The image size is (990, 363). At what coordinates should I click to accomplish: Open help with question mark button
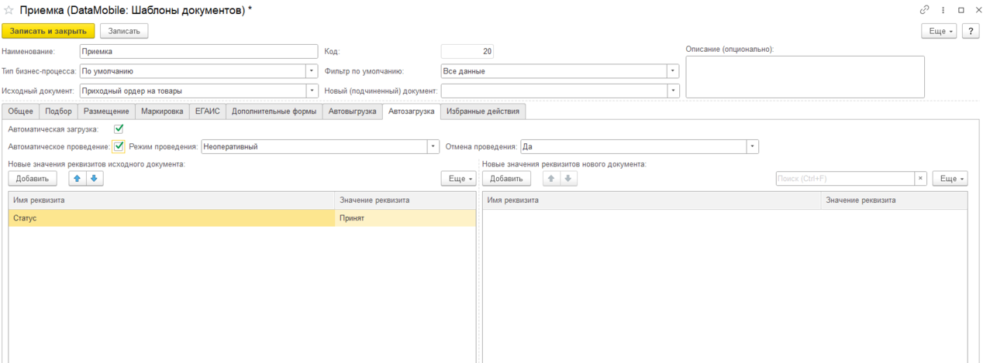tap(971, 31)
